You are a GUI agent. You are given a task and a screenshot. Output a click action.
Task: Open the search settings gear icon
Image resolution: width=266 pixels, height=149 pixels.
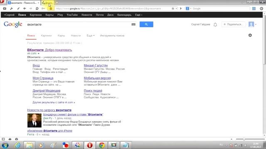coord(250,35)
